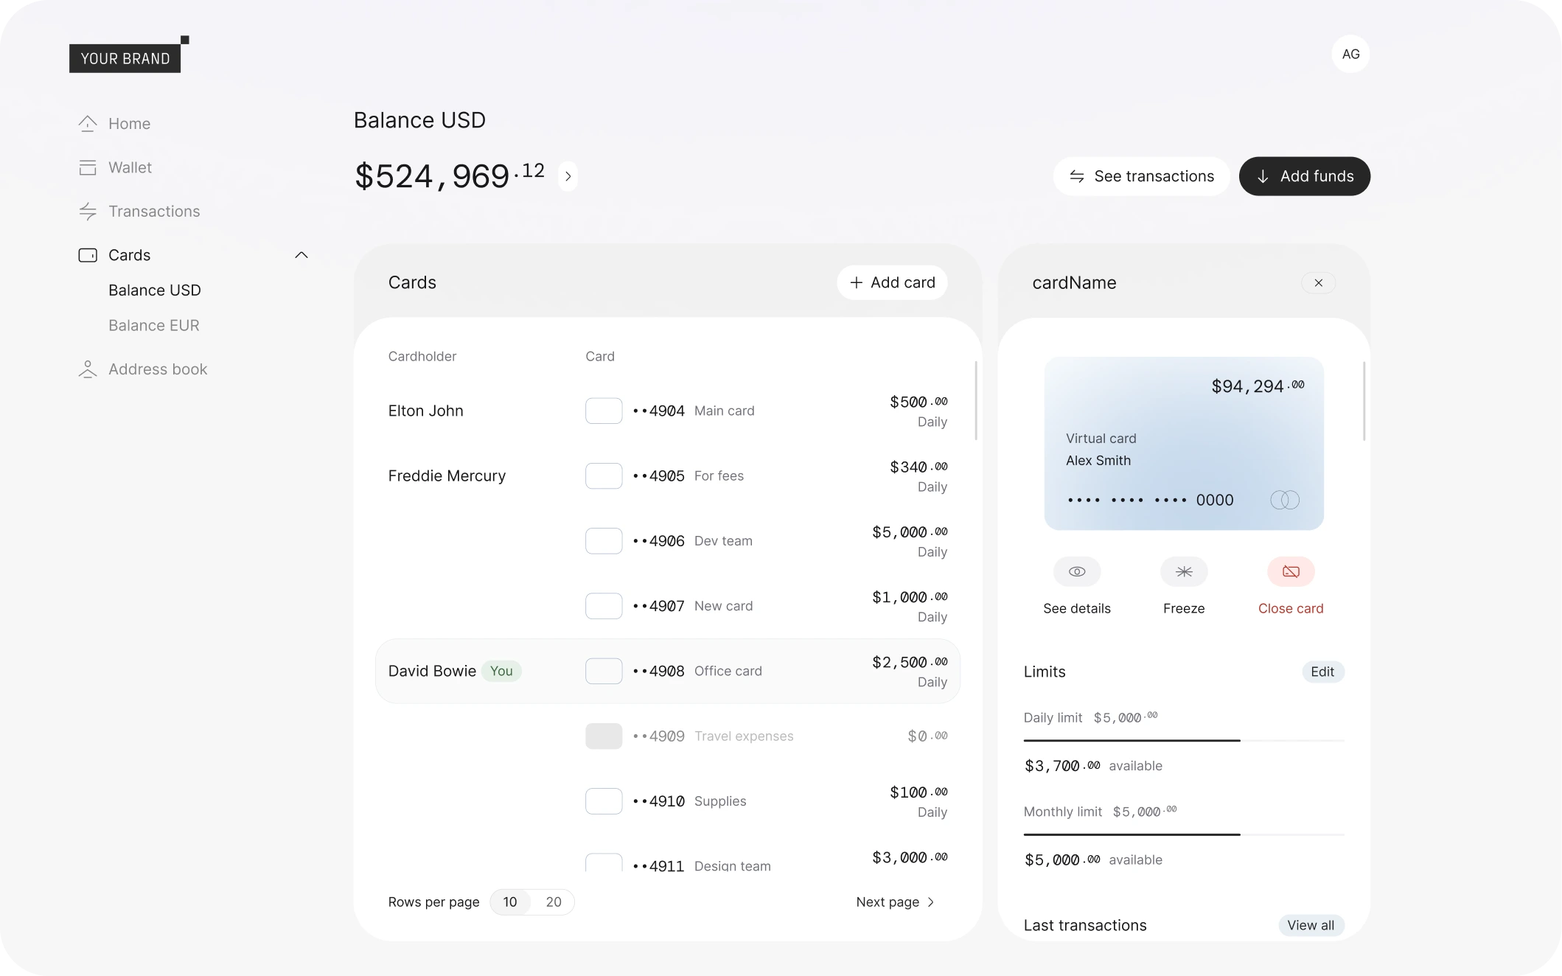The height and width of the screenshot is (976, 1562).
Task: Click the Wallet icon in sidebar
Action: click(88, 167)
